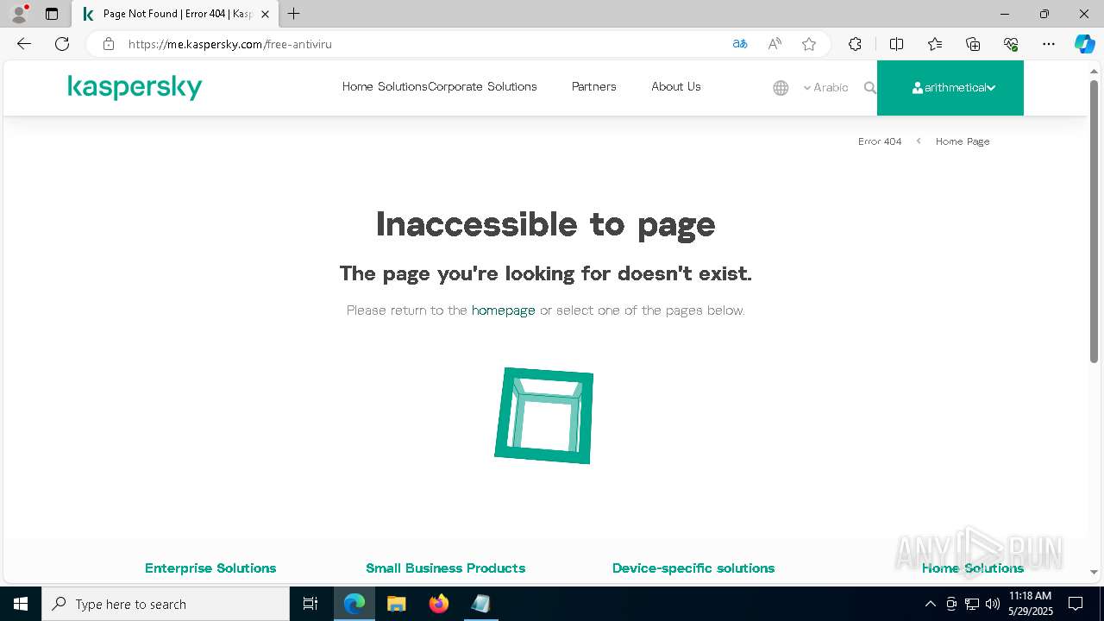The width and height of the screenshot is (1104, 621).
Task: Toggle the Read aloud icon
Action: point(775,44)
